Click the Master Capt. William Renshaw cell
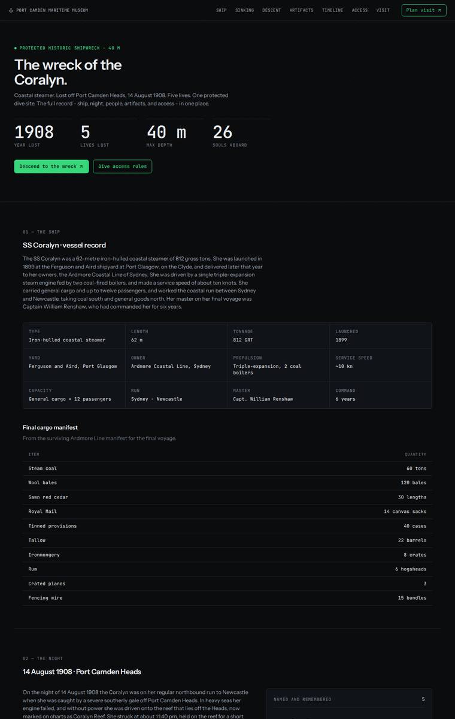Image resolution: width=455 pixels, height=719 pixels. [278, 395]
